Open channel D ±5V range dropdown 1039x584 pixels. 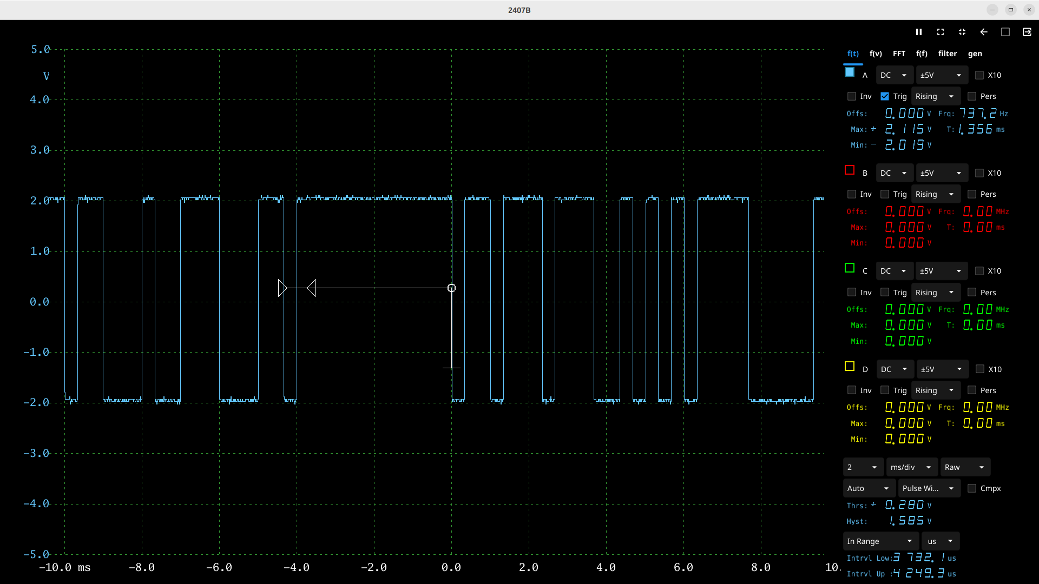click(x=942, y=369)
